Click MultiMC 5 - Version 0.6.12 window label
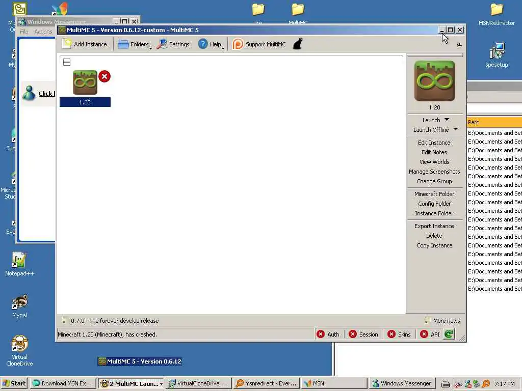 (140, 361)
